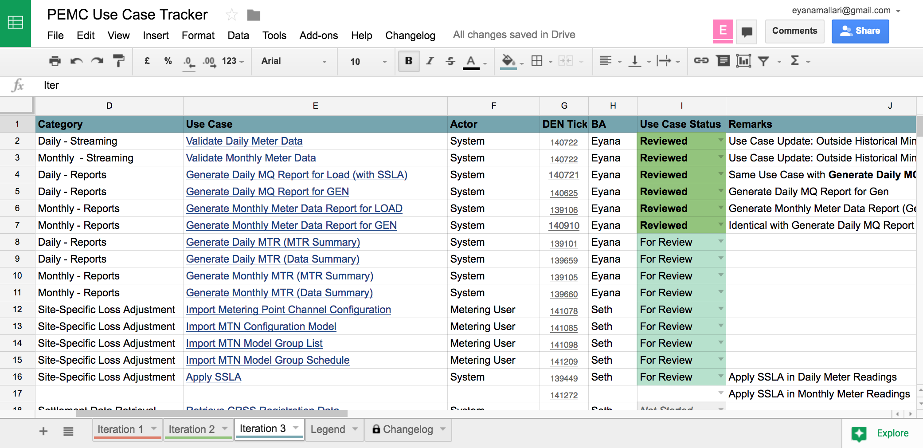Toggle strikethrough formatting

click(x=450, y=61)
